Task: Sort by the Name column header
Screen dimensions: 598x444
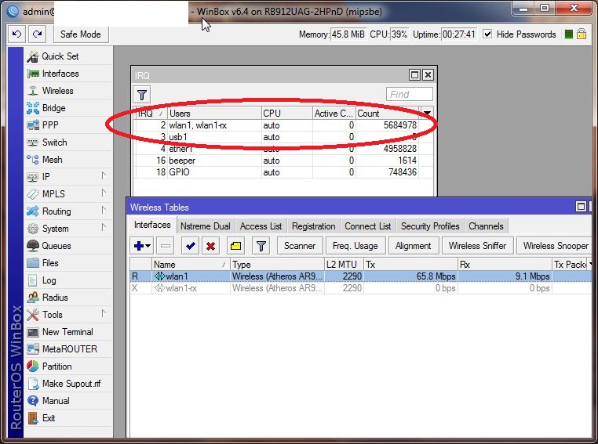Action: tap(191, 265)
